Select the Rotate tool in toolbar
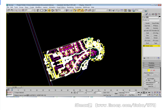Image resolution: width=164 pixels, height=110 pixels. pyautogui.click(x=53, y=10)
